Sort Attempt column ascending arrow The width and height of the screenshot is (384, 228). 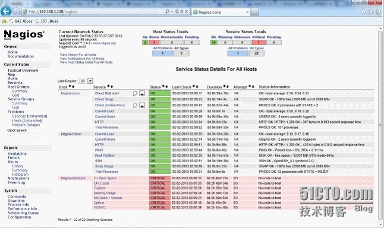pyautogui.click(x=250, y=86)
